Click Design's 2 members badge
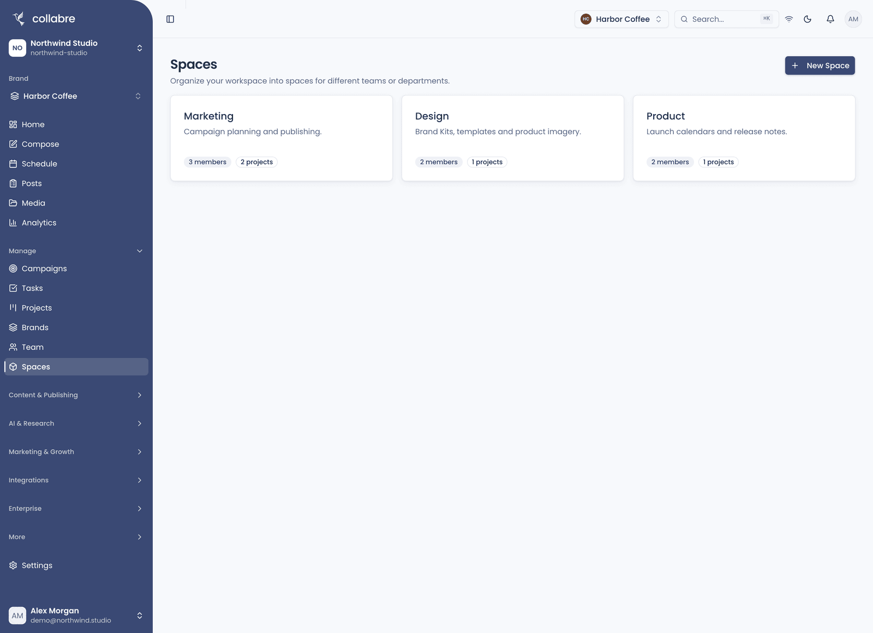This screenshot has width=873, height=633. (x=439, y=162)
